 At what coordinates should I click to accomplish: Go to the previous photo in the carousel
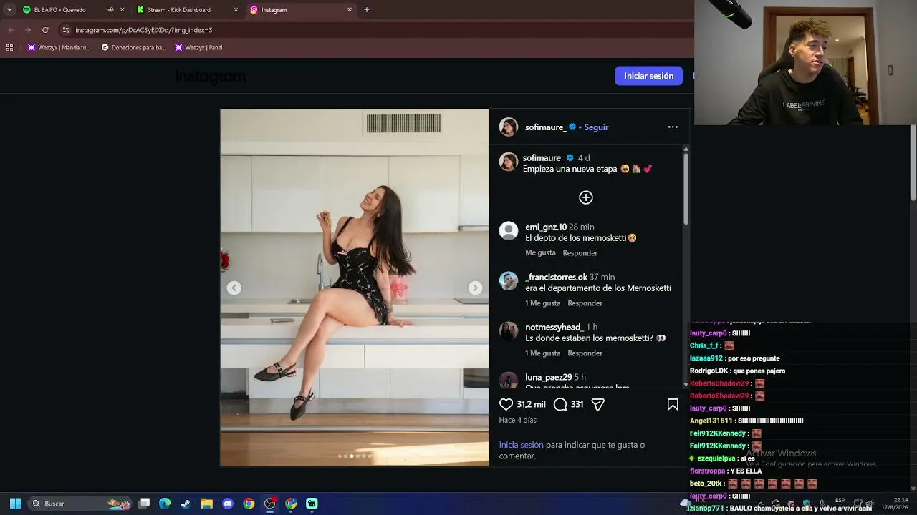click(x=234, y=288)
